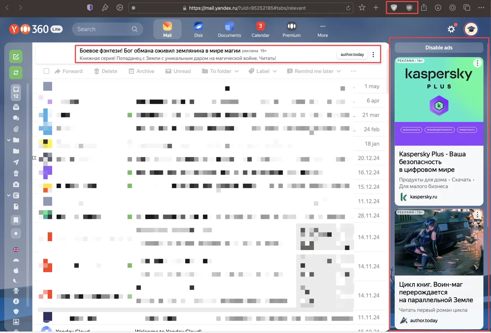Switch interface language via UK flag
This screenshot has width=491, height=333.
pyautogui.click(x=16, y=250)
